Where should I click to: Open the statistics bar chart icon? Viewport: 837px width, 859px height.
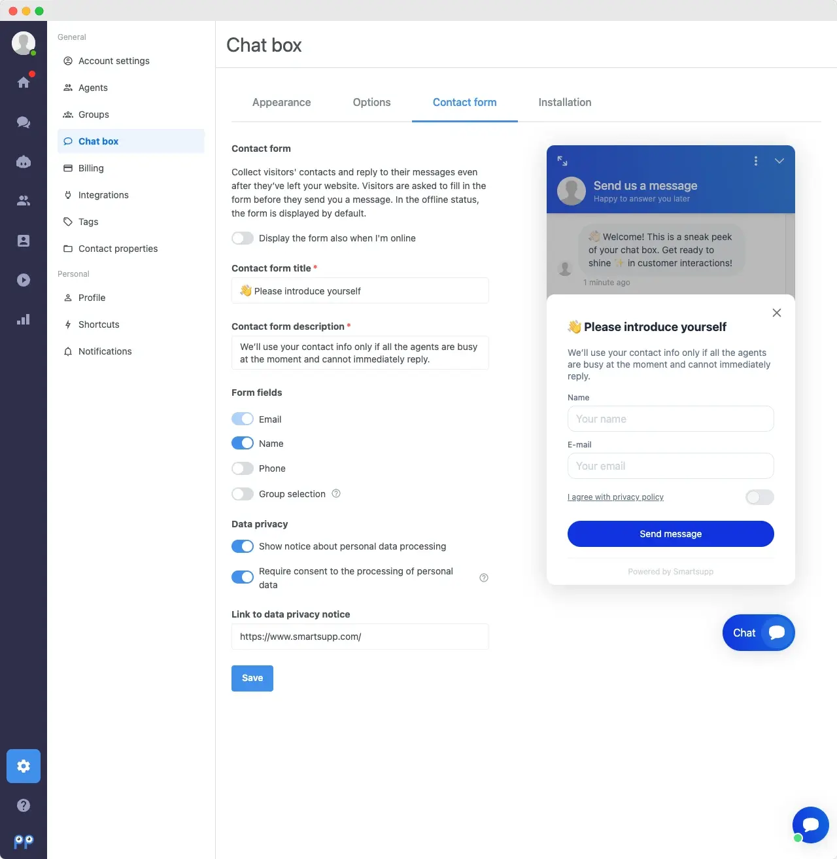point(24,320)
